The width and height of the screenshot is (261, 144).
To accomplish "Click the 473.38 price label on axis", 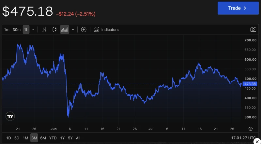I will coord(250,84).
